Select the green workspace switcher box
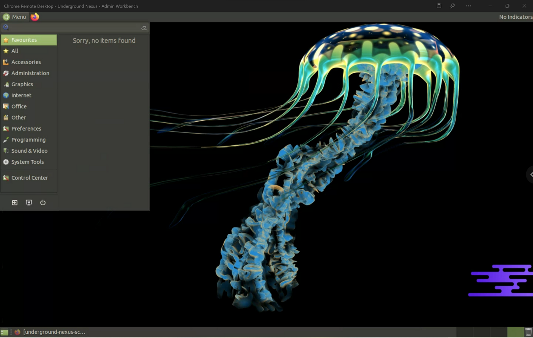The height and width of the screenshot is (338, 533). (x=515, y=332)
